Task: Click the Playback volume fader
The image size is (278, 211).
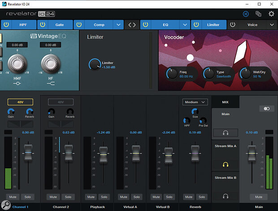Action: click(x=104, y=155)
